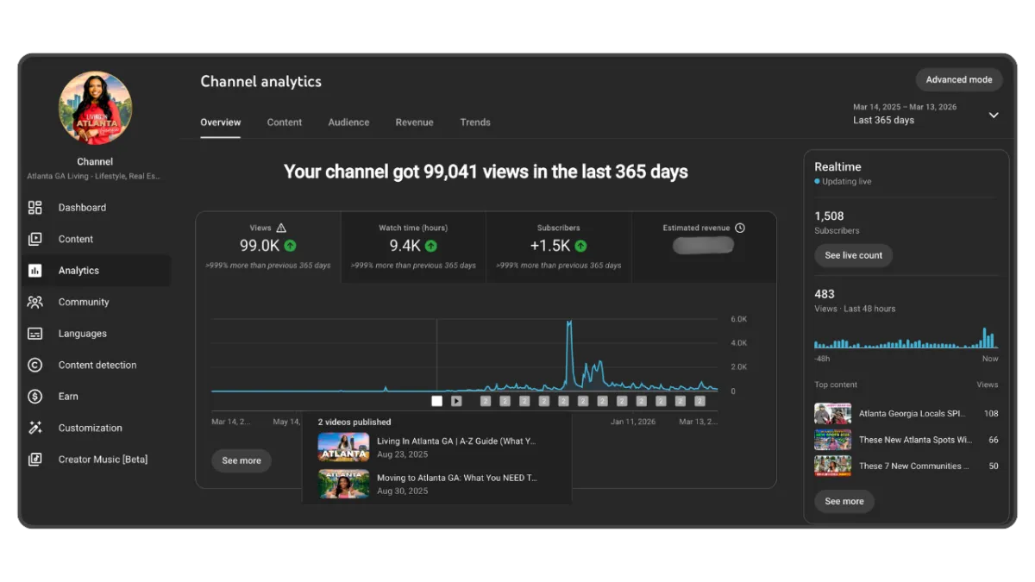Click the 108 views count in Top content
Viewport: 1035px width, 582px height.
(991, 414)
